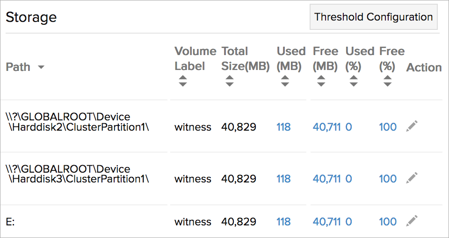Sort by Volume Label column arrows
The height and width of the screenshot is (238, 449).
[x=182, y=80]
